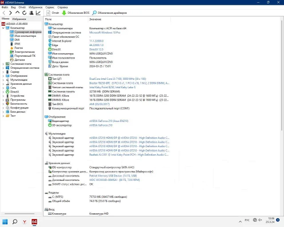
Task: Select the IPMI tree item
Action: pyautogui.click(x=15, y=44)
